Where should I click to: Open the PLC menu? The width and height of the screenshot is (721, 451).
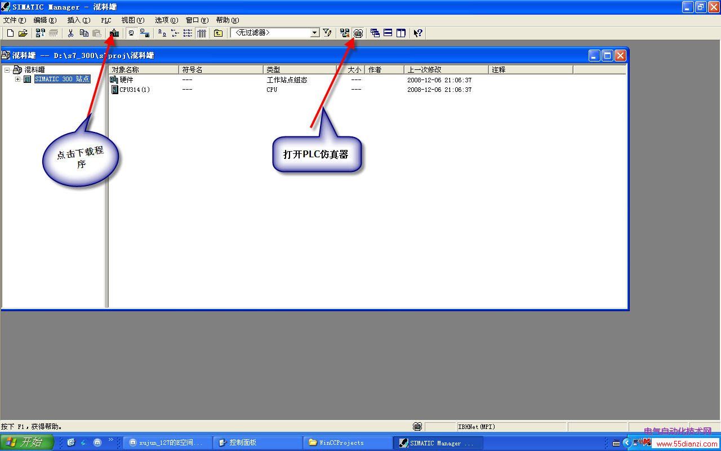point(106,20)
